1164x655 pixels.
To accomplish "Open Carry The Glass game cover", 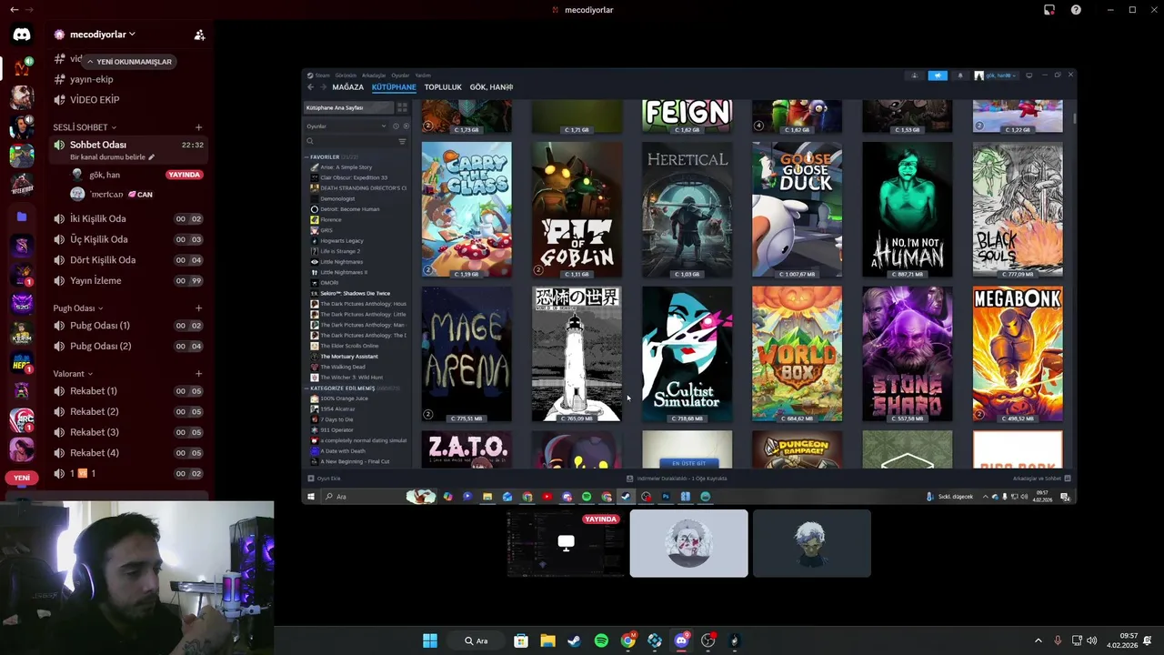I will pyautogui.click(x=467, y=209).
